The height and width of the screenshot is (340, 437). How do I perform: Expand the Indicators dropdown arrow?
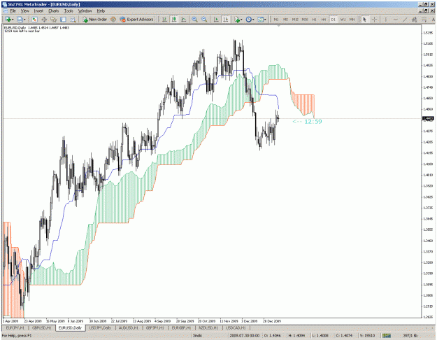pos(241,20)
